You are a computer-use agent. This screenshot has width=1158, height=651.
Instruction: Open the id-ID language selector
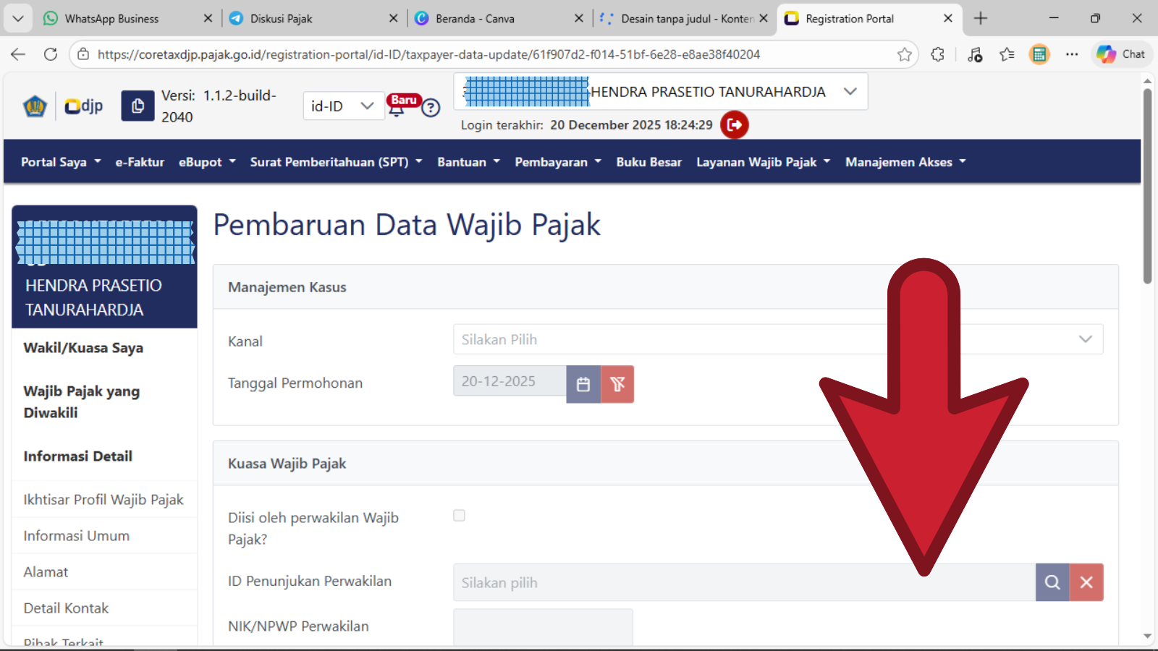click(343, 106)
